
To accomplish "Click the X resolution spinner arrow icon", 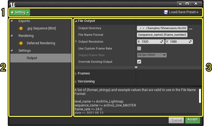I will 162,42.
